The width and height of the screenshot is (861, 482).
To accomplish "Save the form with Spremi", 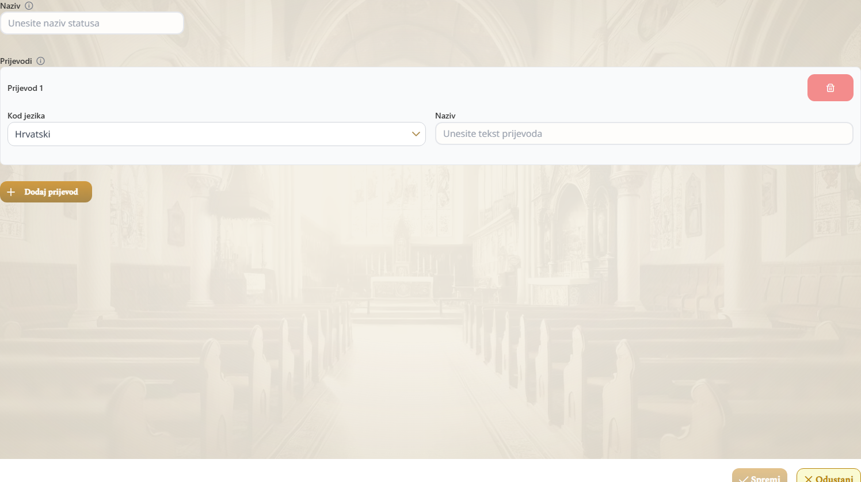I will point(760,476).
